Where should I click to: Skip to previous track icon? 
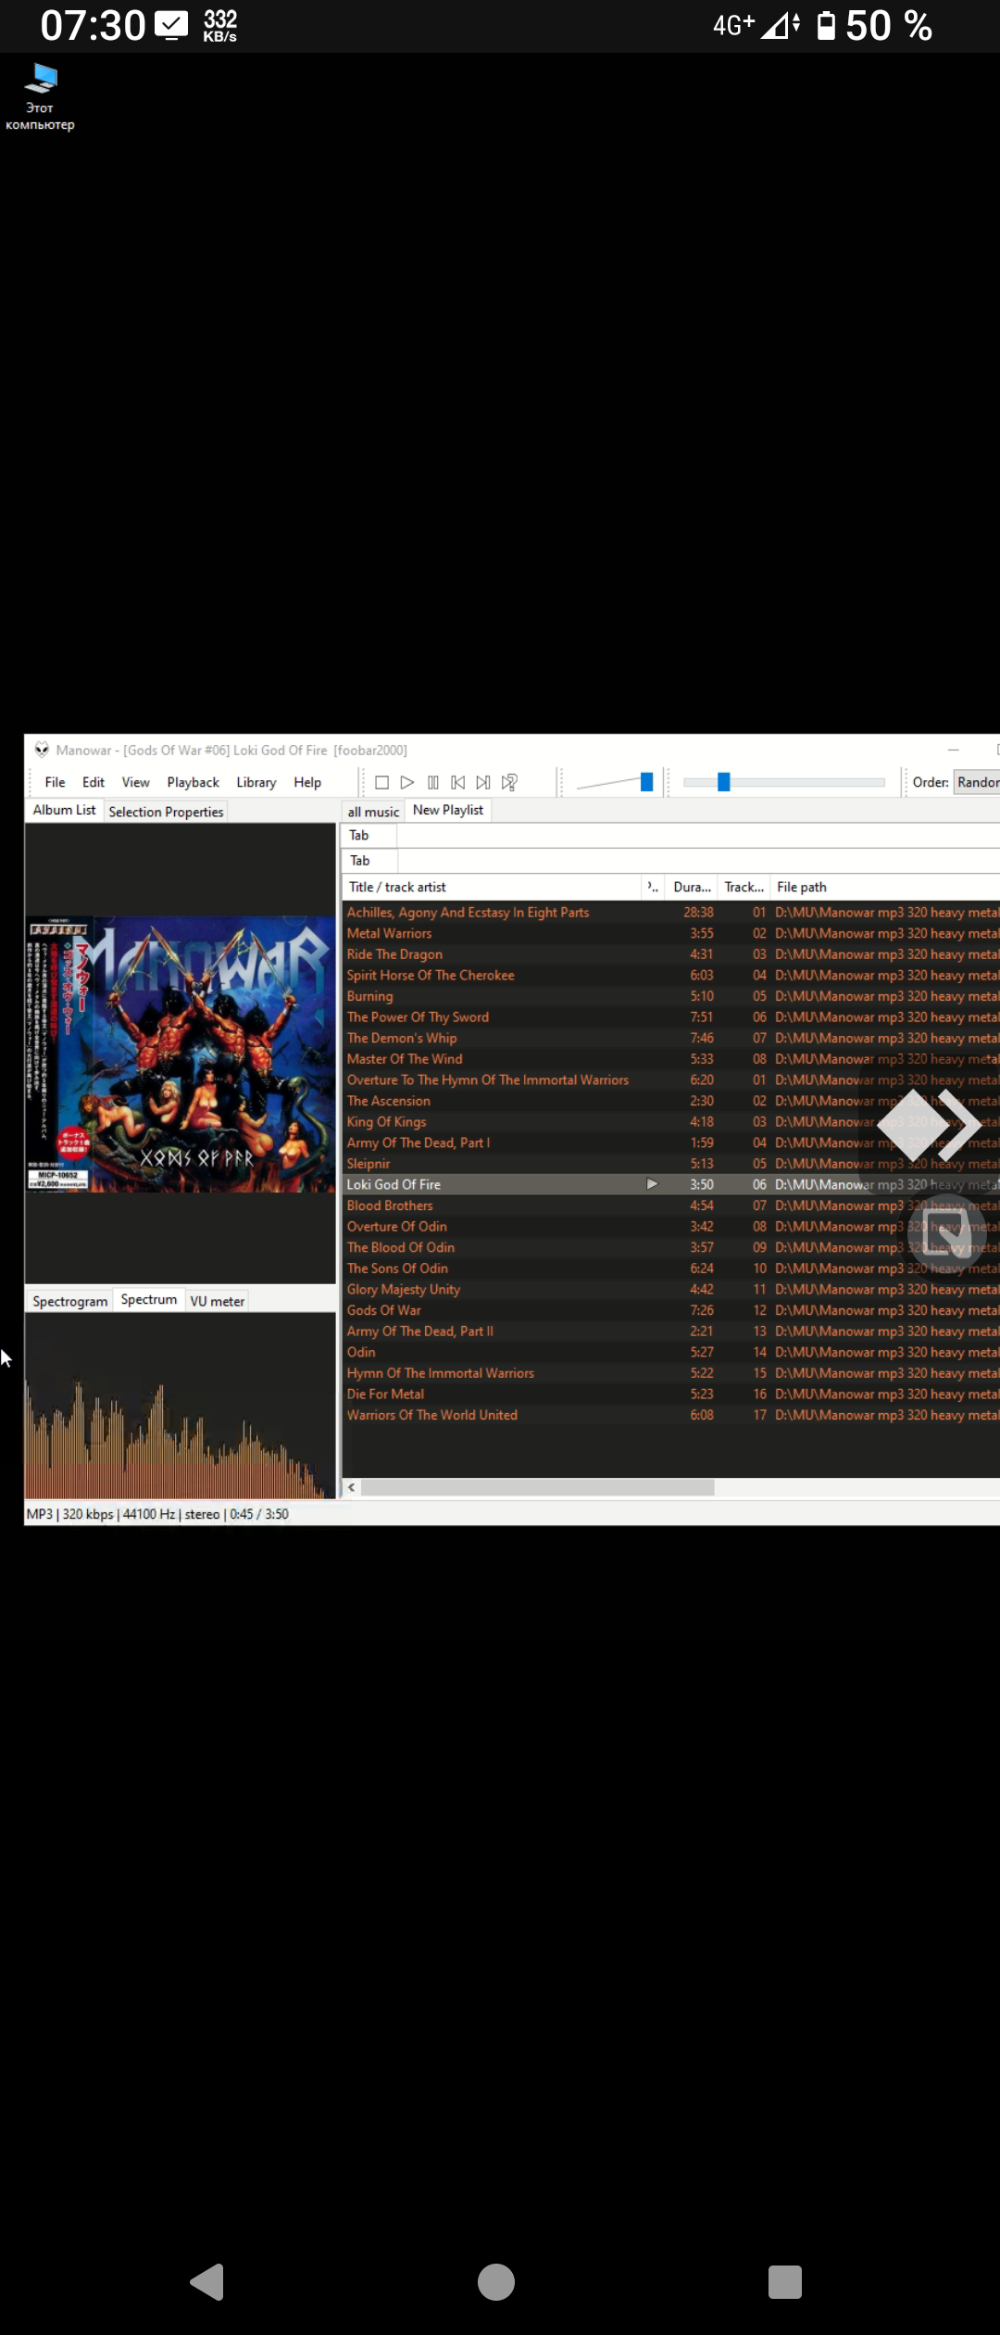coord(457,782)
